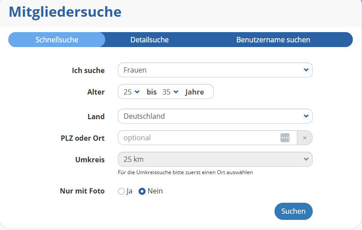Click the Umkreissuche hint text
362x230 pixels.
tap(185, 172)
